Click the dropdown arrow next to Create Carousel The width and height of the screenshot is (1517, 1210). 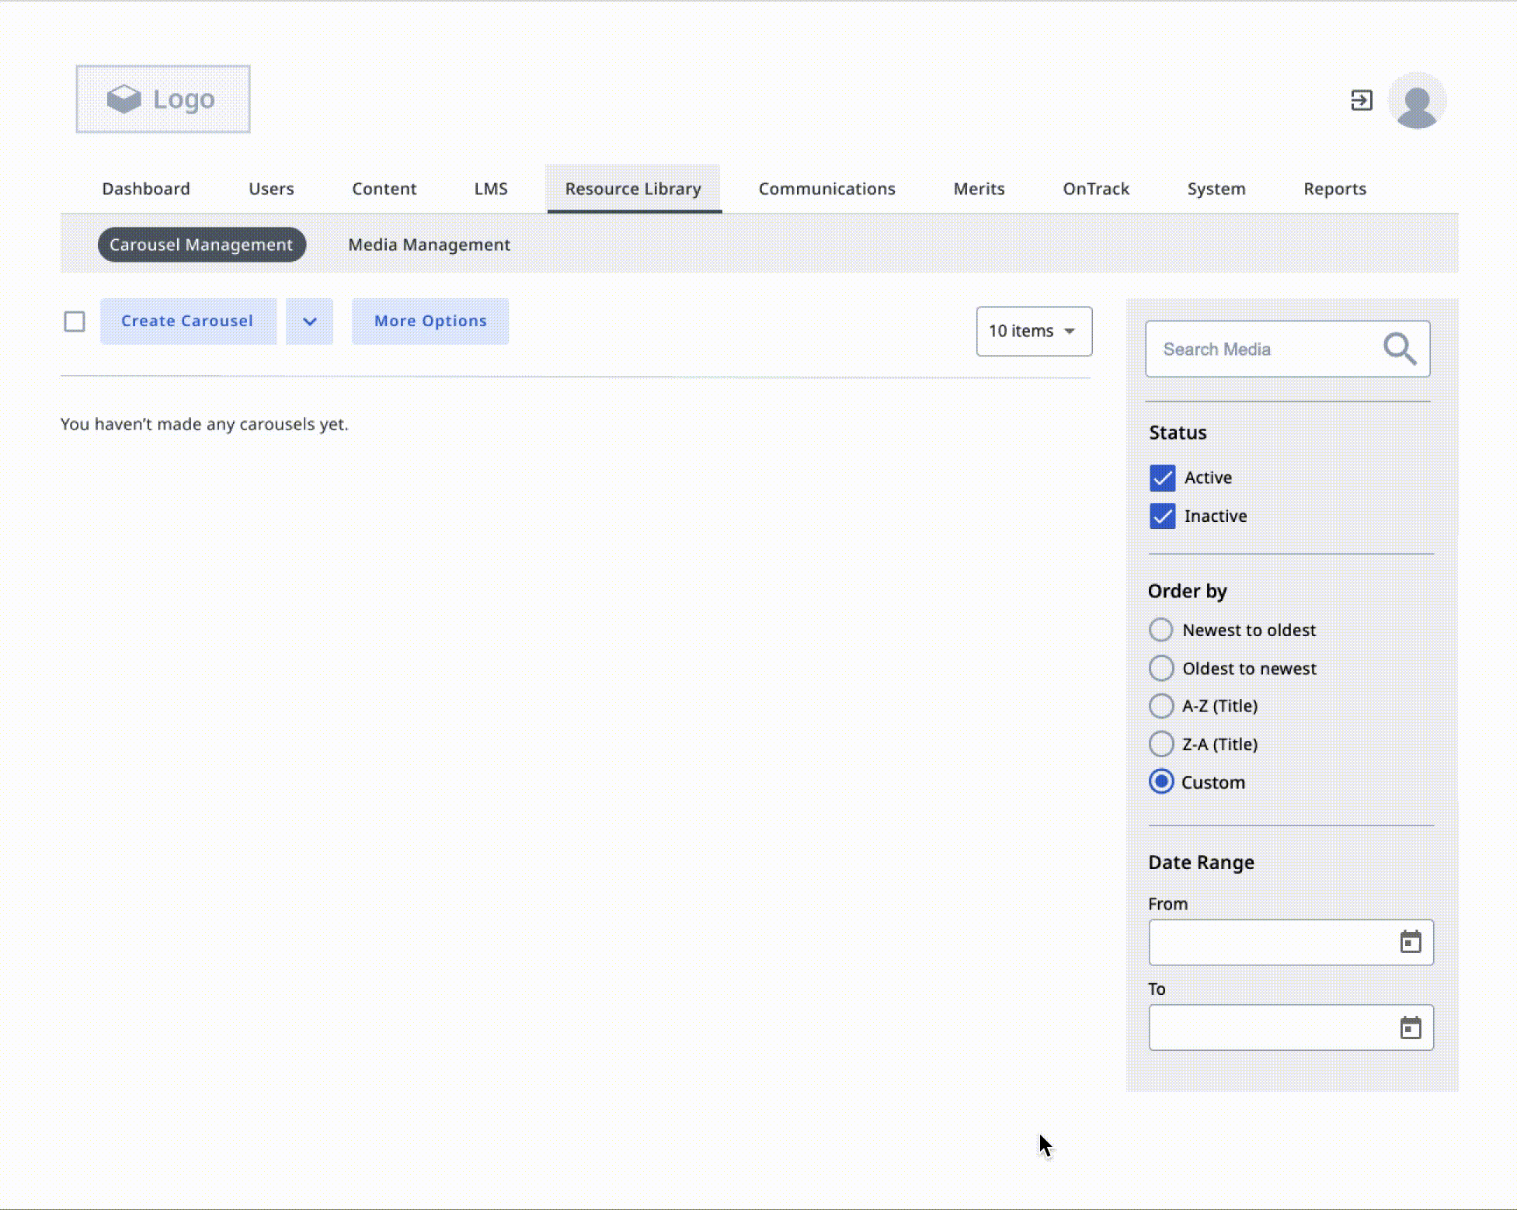[x=308, y=321]
